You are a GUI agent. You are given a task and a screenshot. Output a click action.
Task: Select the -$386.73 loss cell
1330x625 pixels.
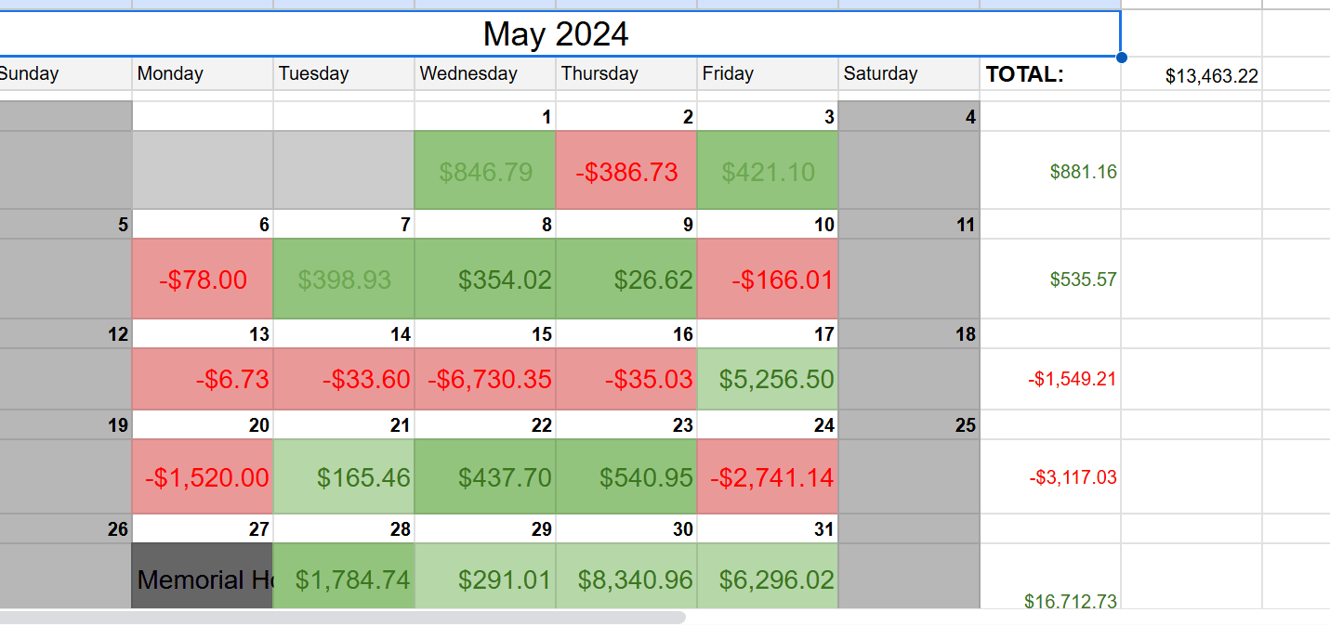point(626,171)
